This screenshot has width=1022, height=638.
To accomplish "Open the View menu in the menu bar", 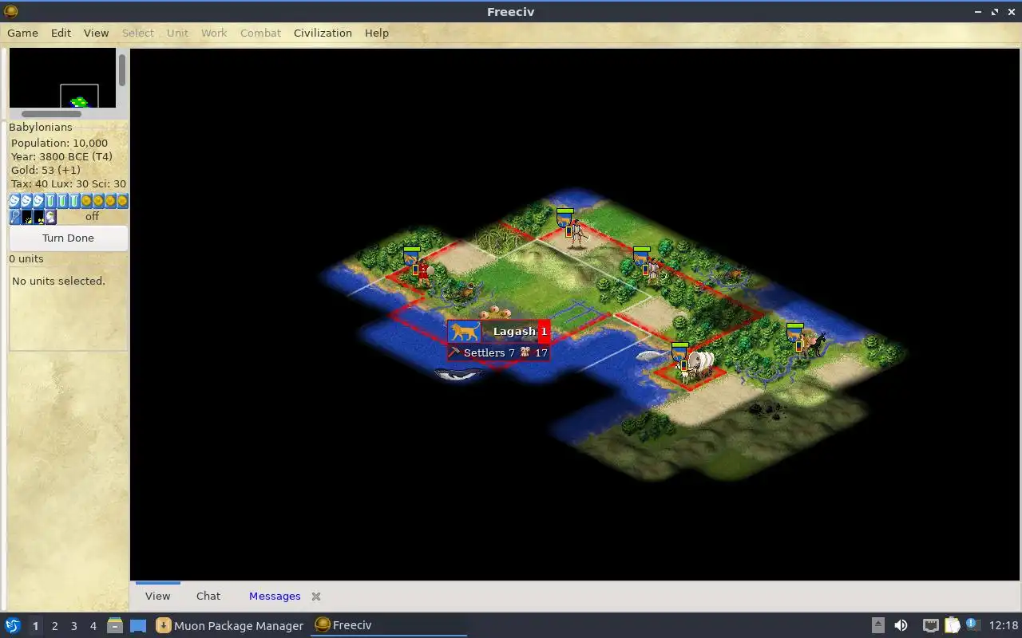I will pos(96,33).
